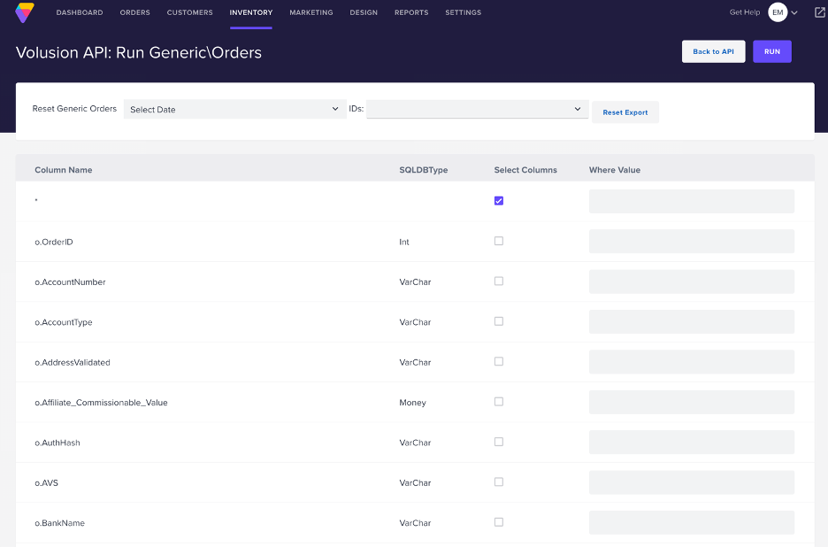Click the VarChar type of o.AVS

point(415,483)
